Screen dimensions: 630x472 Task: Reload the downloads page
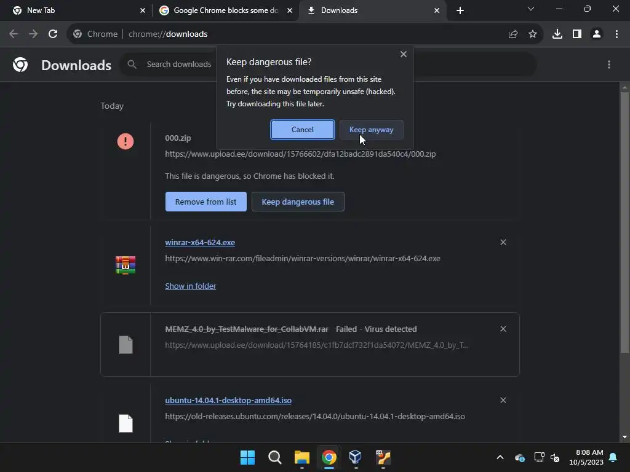pyautogui.click(x=53, y=34)
